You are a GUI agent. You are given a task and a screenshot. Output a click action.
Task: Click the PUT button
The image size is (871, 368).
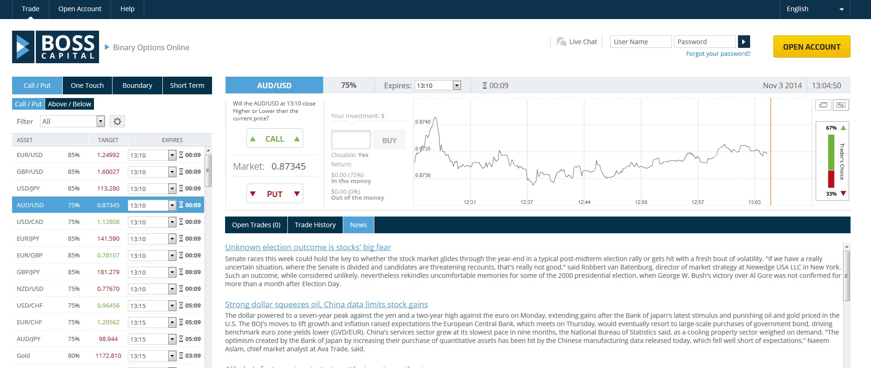click(x=275, y=194)
